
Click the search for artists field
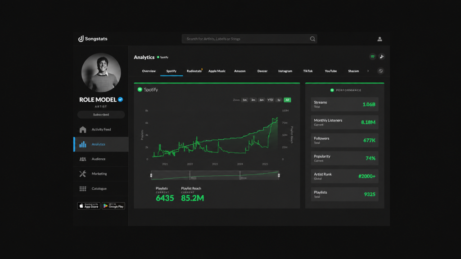pyautogui.click(x=249, y=39)
